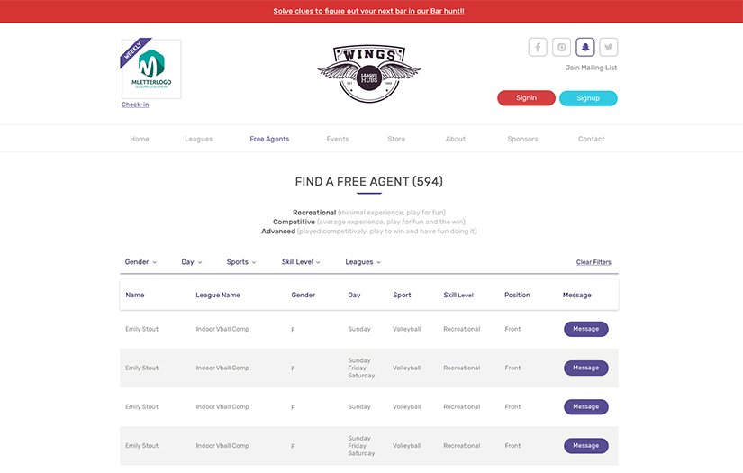Open the Sponsors nav item

(522, 139)
